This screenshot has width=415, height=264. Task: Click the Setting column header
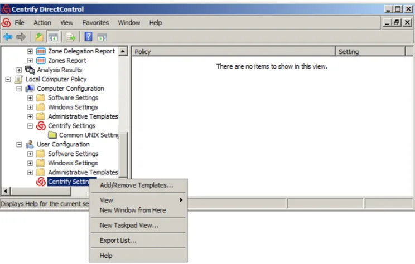pos(370,52)
